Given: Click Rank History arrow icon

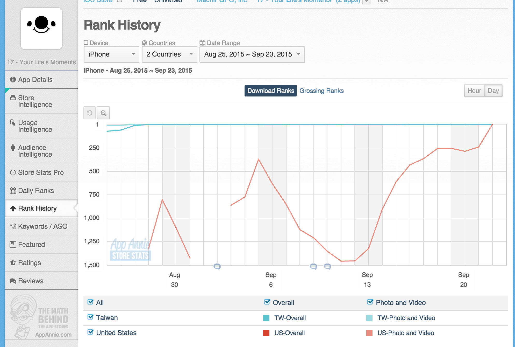Looking at the screenshot, I should [x=13, y=208].
